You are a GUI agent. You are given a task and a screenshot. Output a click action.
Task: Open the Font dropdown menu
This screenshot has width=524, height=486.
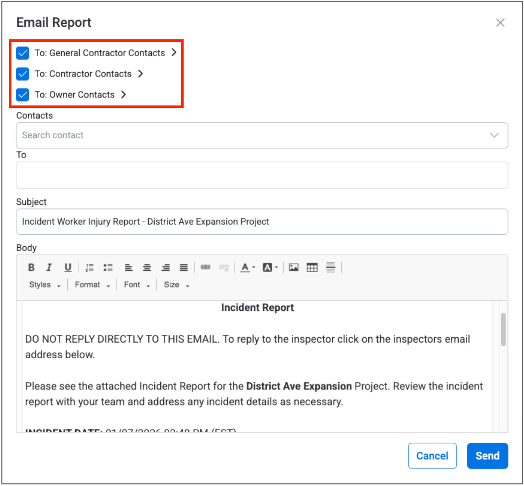click(136, 285)
